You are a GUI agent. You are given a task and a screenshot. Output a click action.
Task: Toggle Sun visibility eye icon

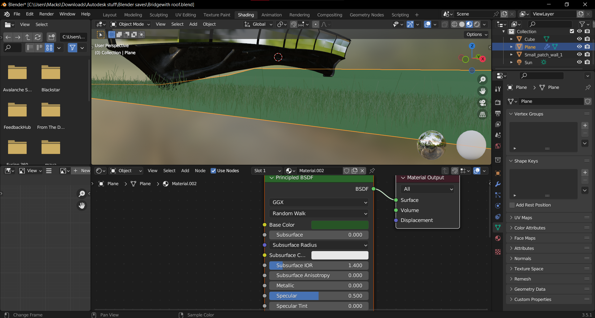click(x=579, y=62)
